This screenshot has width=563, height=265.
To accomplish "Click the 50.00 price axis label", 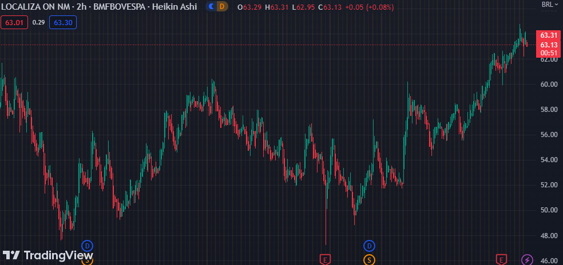I will [549, 210].
